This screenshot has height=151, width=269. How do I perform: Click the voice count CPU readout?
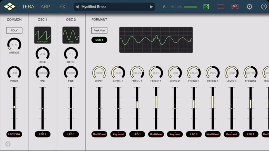176,7
